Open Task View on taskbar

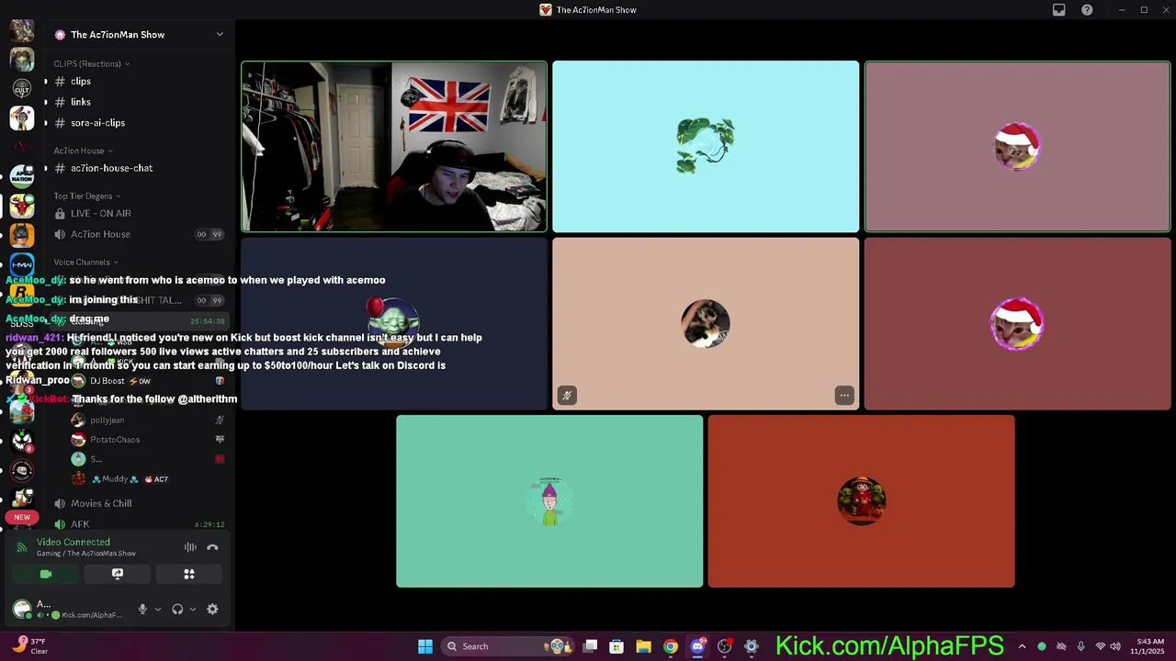(591, 646)
